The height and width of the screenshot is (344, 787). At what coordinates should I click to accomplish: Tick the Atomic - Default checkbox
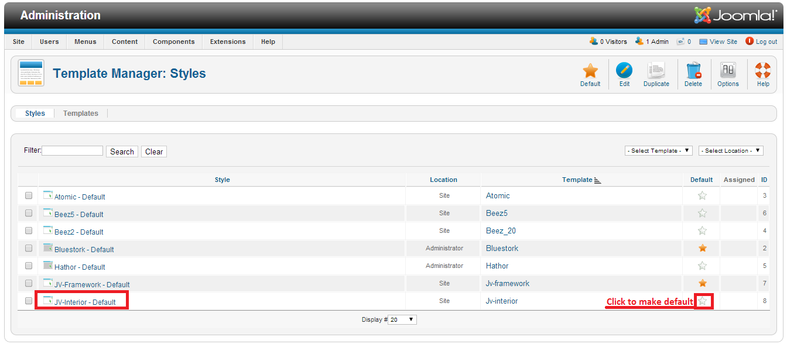(x=29, y=195)
